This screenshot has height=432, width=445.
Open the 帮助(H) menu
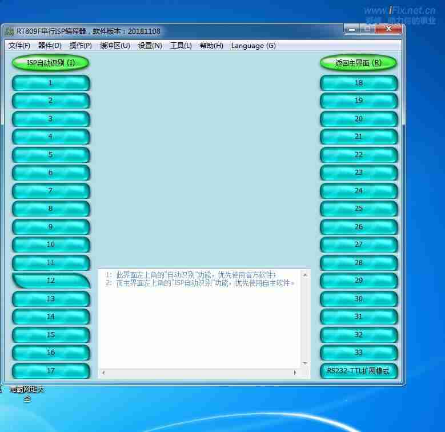click(211, 46)
